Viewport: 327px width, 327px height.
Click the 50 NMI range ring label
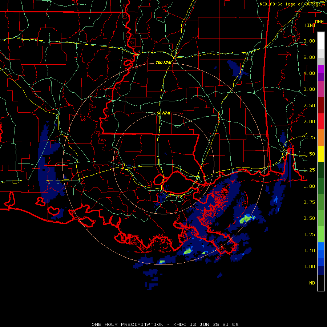tap(163, 113)
